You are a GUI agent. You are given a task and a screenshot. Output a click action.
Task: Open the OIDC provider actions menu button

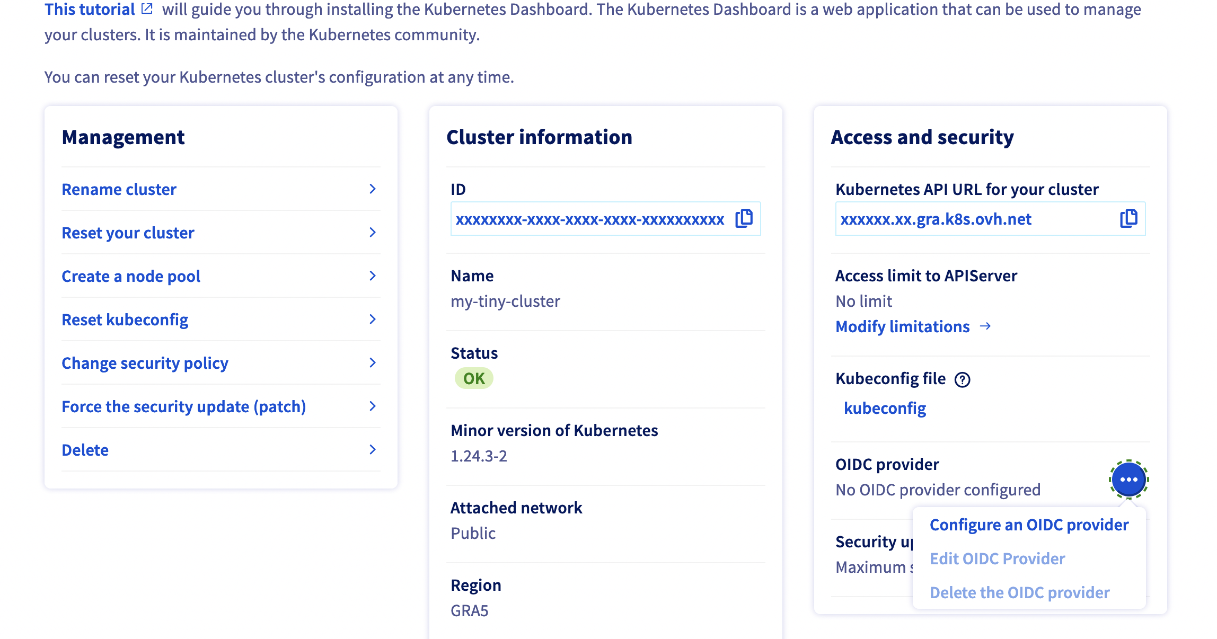click(x=1128, y=480)
